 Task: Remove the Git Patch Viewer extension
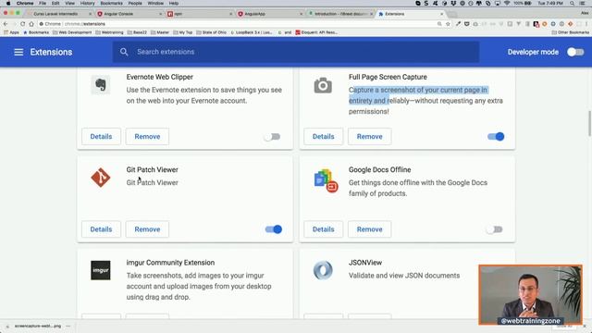tap(147, 229)
